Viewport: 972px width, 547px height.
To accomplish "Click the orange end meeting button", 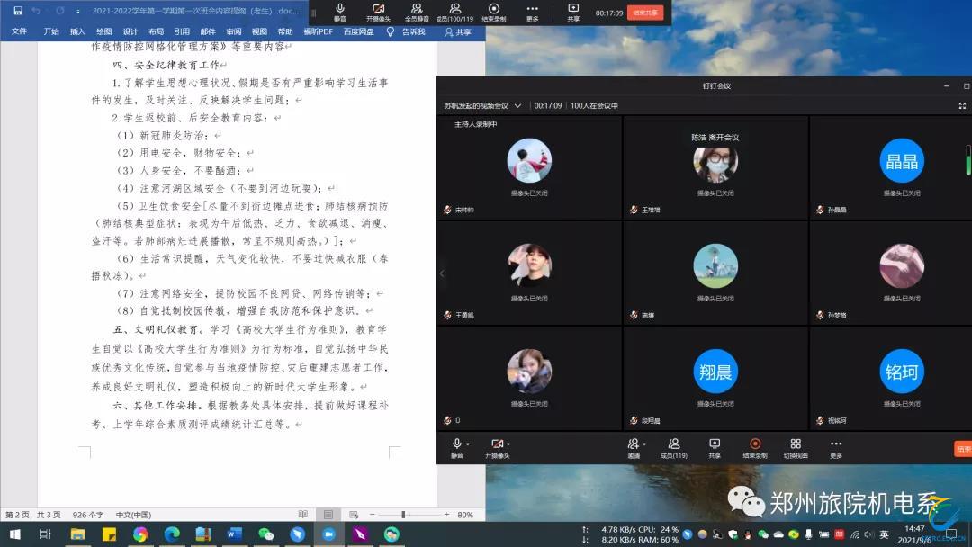I will coord(963,449).
